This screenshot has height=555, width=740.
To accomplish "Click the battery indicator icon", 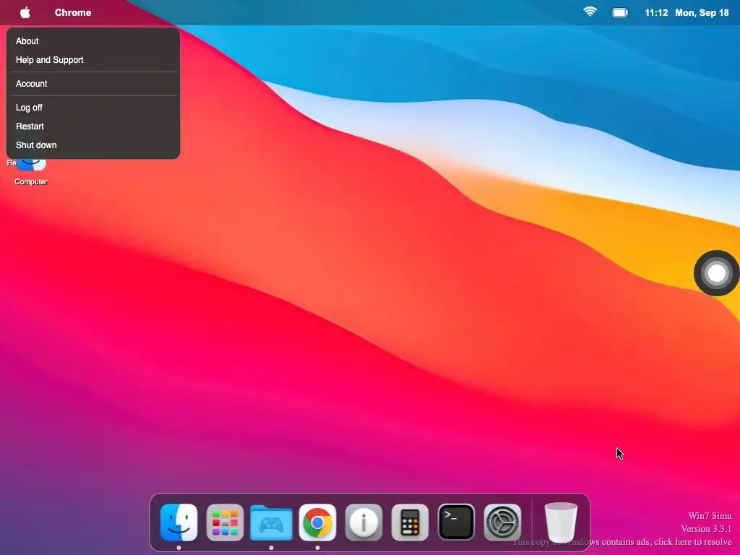I will coord(619,13).
